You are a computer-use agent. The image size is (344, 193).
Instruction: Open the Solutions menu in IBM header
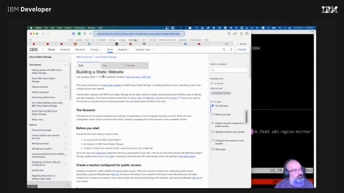click(x=80, y=50)
